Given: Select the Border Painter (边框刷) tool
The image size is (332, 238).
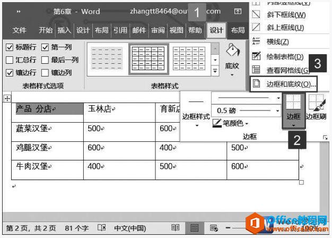Looking at the screenshot, I should pos(316,105).
